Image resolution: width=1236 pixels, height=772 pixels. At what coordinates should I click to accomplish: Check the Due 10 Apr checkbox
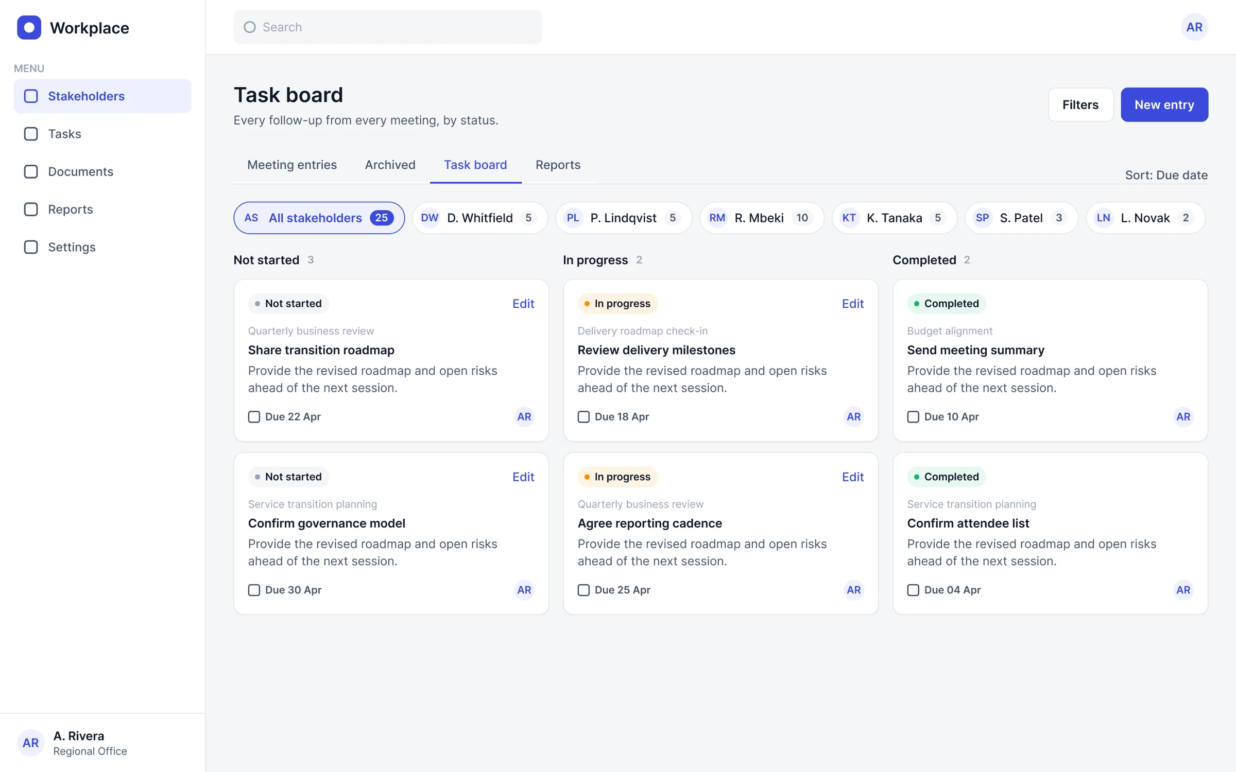point(913,417)
